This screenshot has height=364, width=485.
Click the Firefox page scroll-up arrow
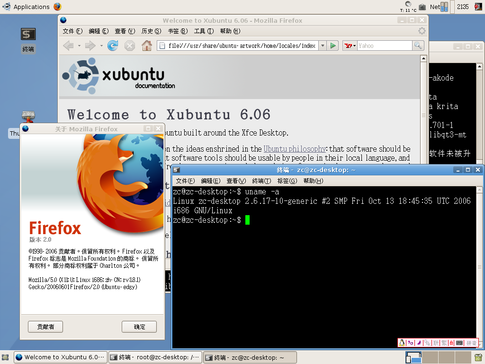coord(423,58)
